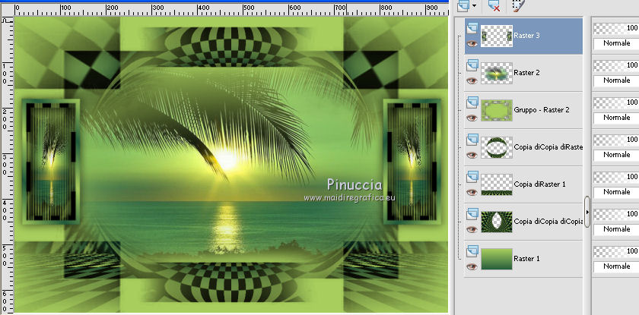Image resolution: width=639 pixels, height=315 pixels.
Task: Select the layer named Raster 2
Action: tap(526, 73)
